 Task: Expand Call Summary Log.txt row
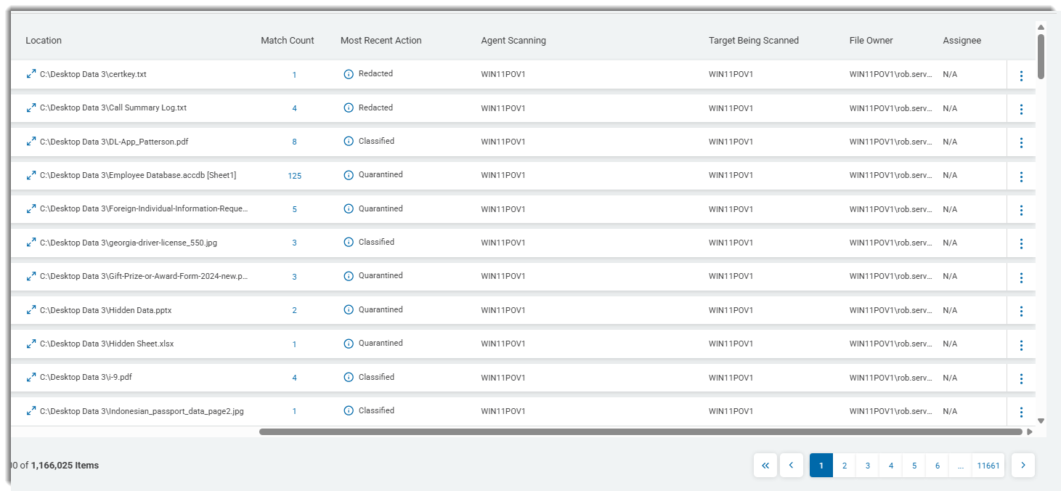[31, 108]
